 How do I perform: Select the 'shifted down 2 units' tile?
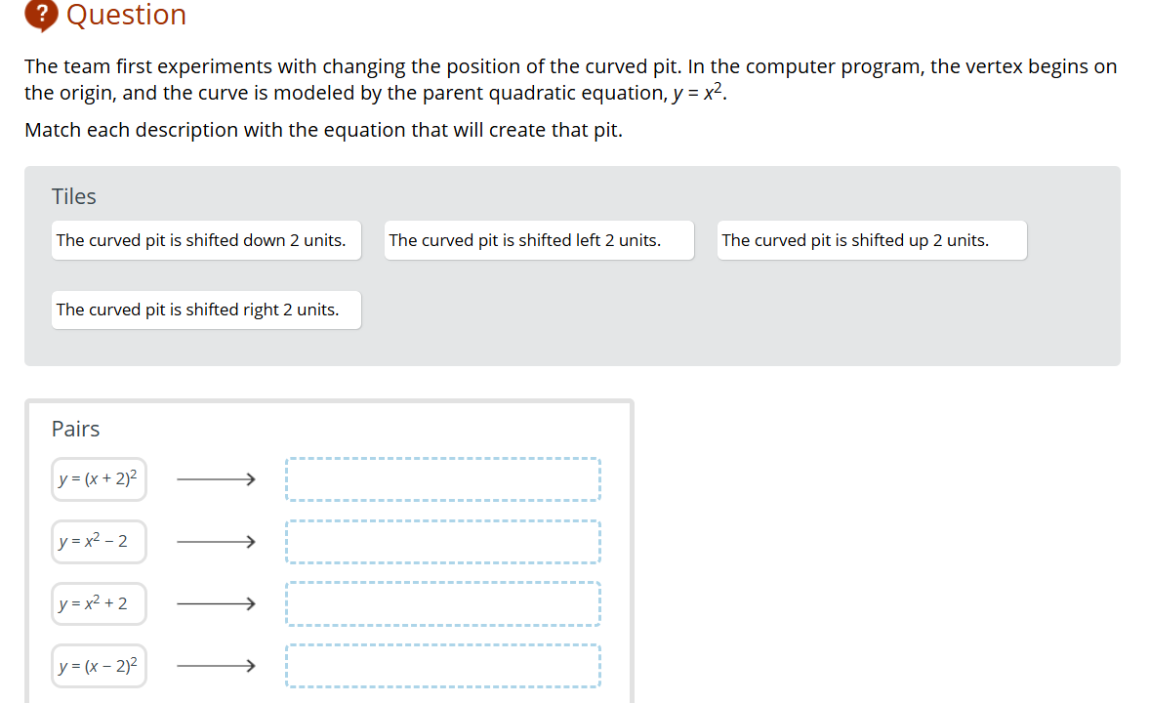pyautogui.click(x=206, y=240)
